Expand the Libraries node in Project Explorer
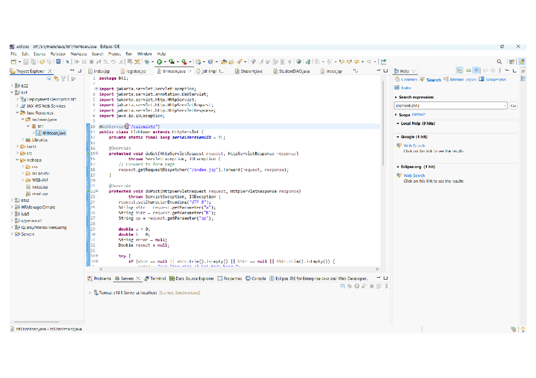This screenshot has height=378, width=536. tap(23, 140)
